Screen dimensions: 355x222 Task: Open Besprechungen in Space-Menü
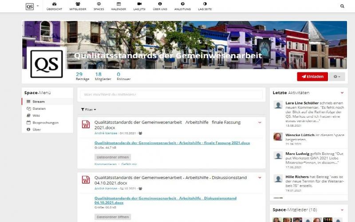click(45, 123)
